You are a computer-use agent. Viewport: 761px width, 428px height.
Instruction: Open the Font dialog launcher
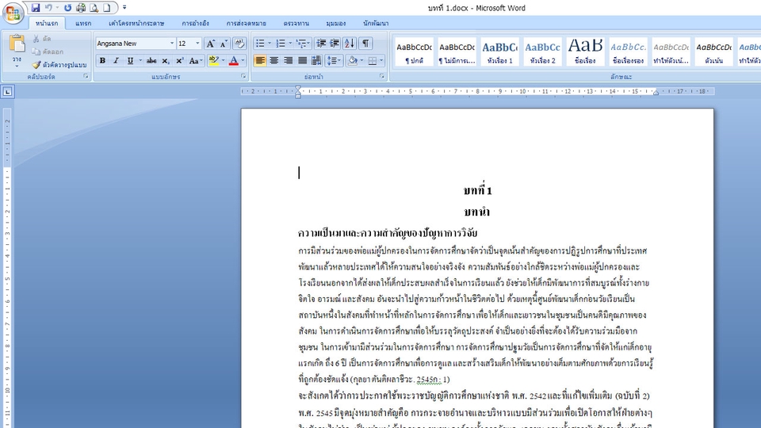click(x=243, y=77)
